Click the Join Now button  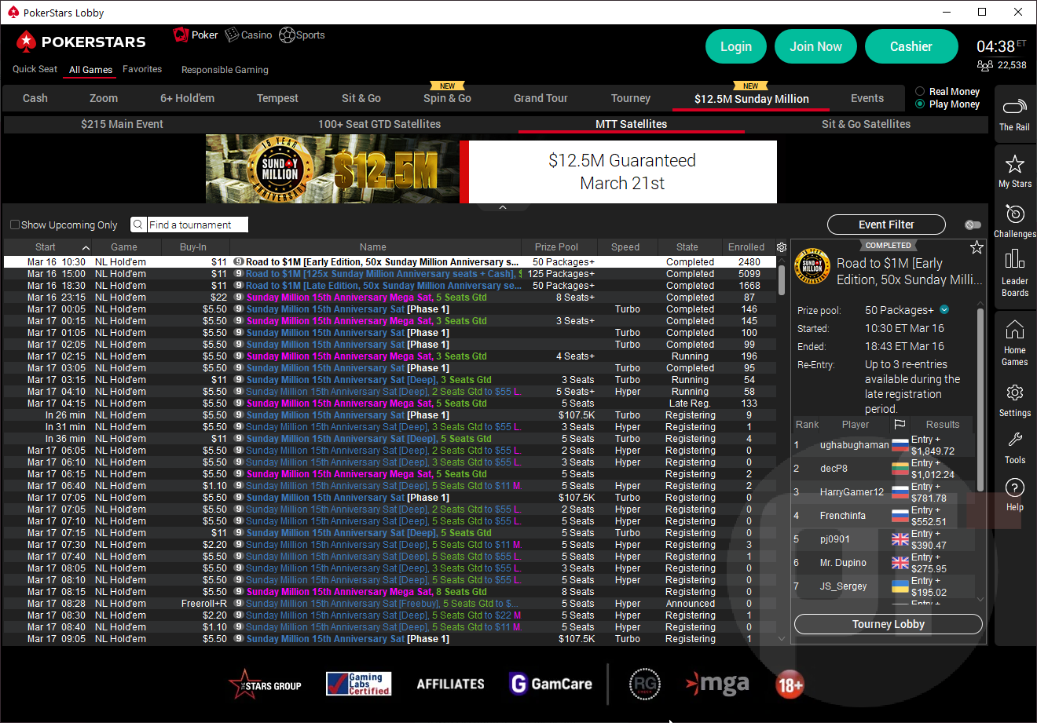[x=815, y=46]
